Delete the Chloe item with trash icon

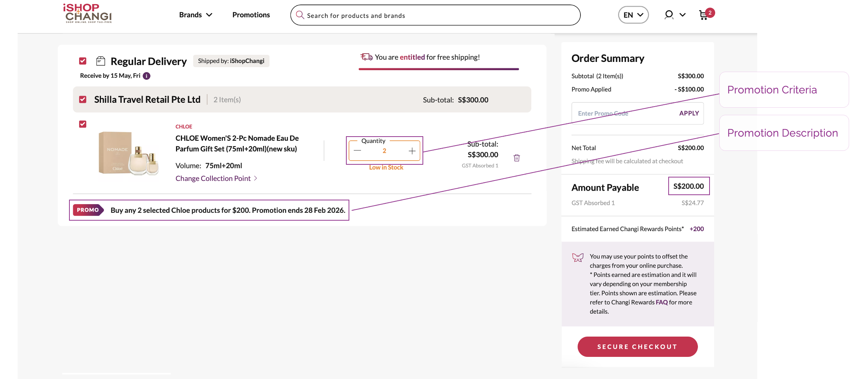pyautogui.click(x=517, y=158)
